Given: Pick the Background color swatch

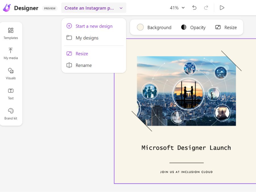Looking at the screenshot, I should point(140,27).
